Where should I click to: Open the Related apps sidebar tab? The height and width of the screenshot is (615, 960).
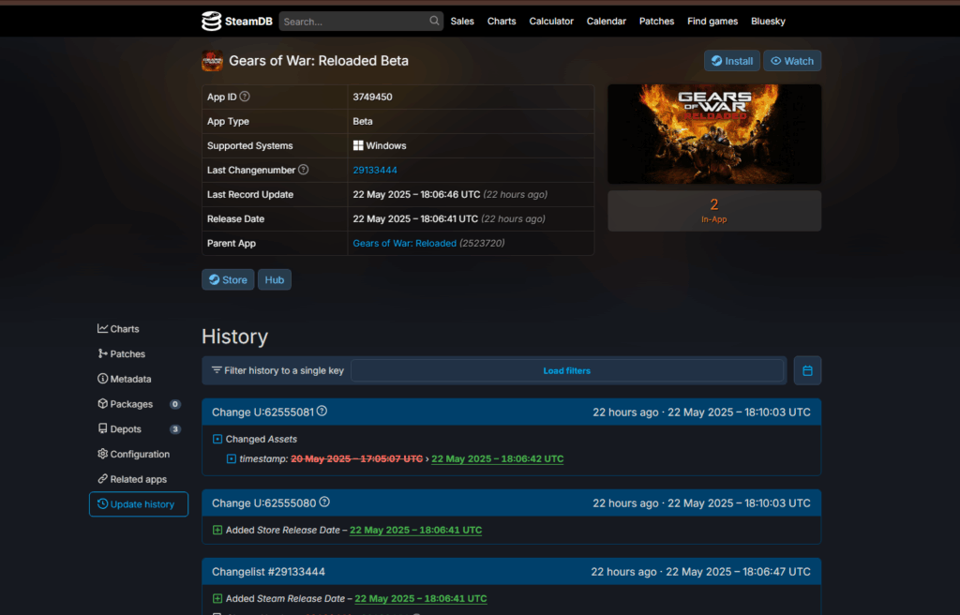[x=139, y=479]
